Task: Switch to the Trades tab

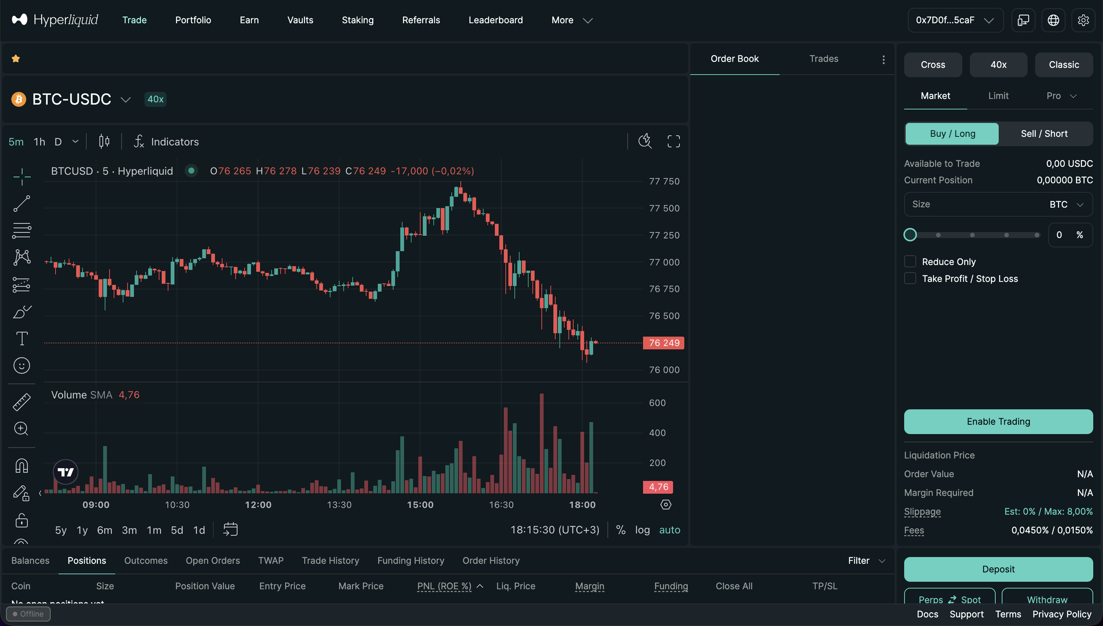Action: tap(823, 59)
